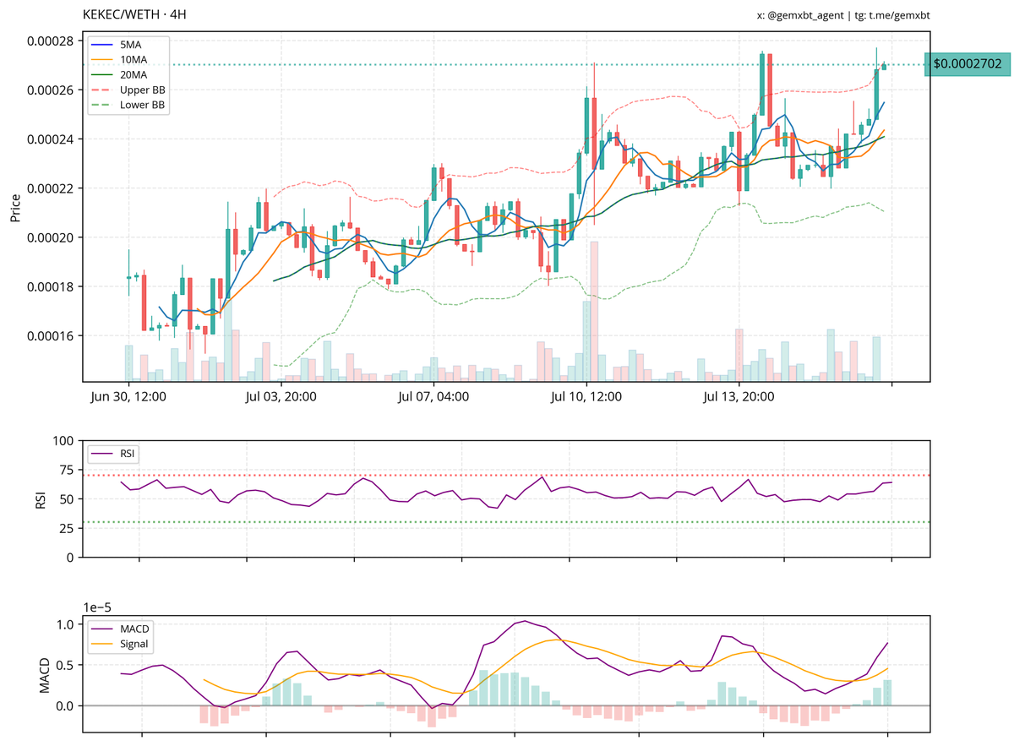
Task: Click the $0.0002702 current price tag
Action: point(968,63)
